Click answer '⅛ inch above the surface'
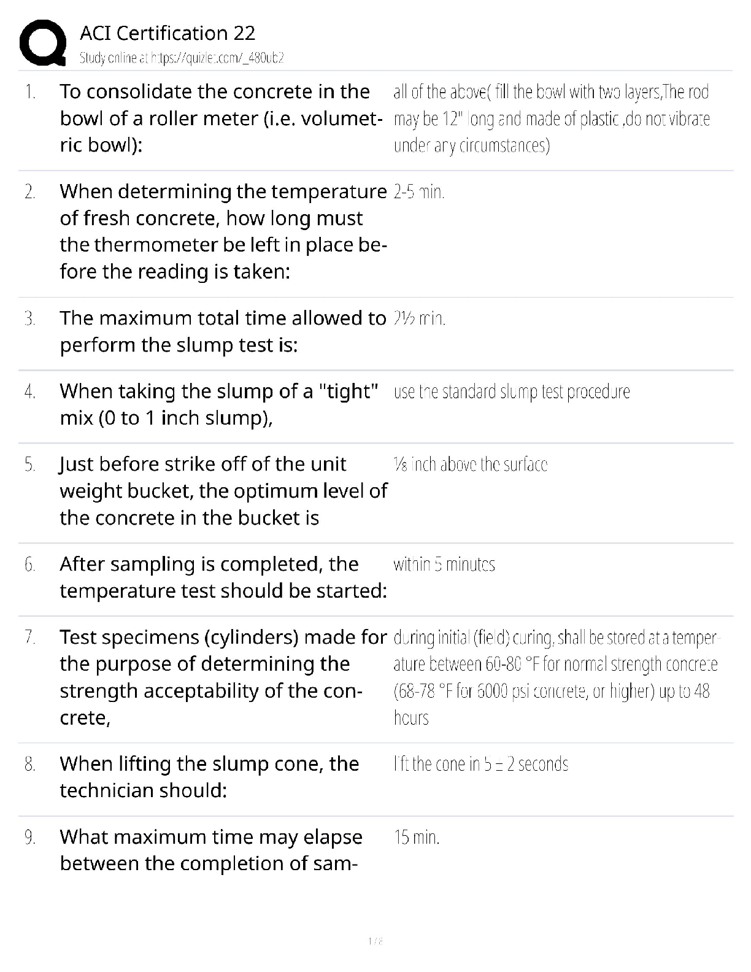Image resolution: width=751 pixels, height=972 pixels. pyautogui.click(x=470, y=465)
